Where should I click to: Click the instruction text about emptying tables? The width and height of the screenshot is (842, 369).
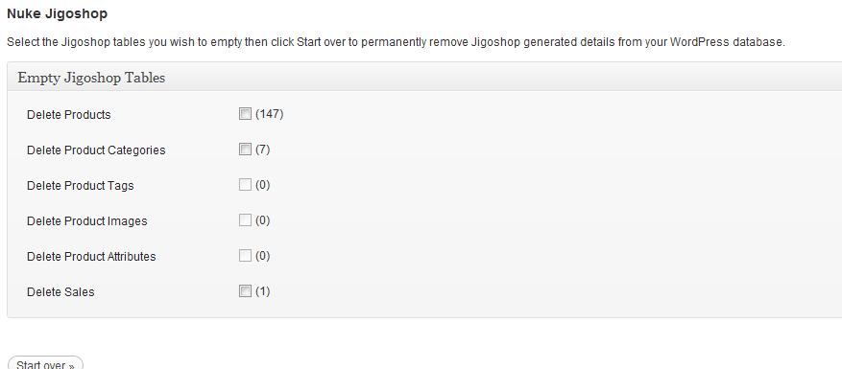[x=396, y=42]
